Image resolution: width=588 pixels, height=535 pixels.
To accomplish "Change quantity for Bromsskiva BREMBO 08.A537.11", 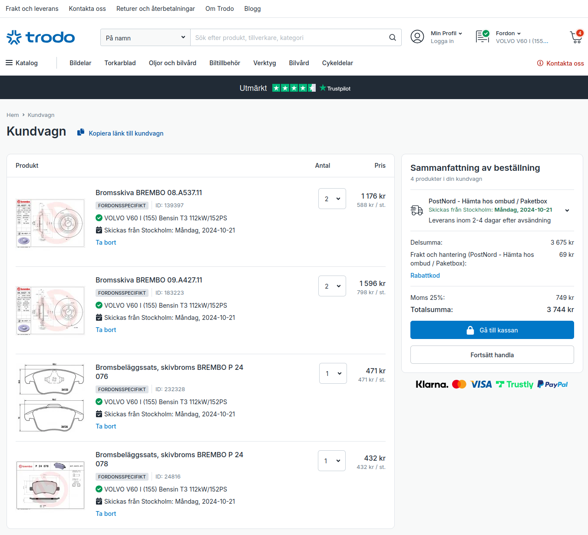I will pos(332,199).
